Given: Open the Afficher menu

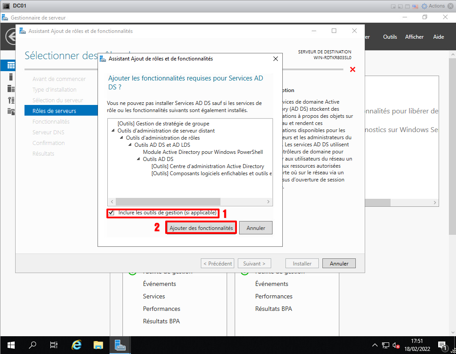Looking at the screenshot, I should (414, 37).
